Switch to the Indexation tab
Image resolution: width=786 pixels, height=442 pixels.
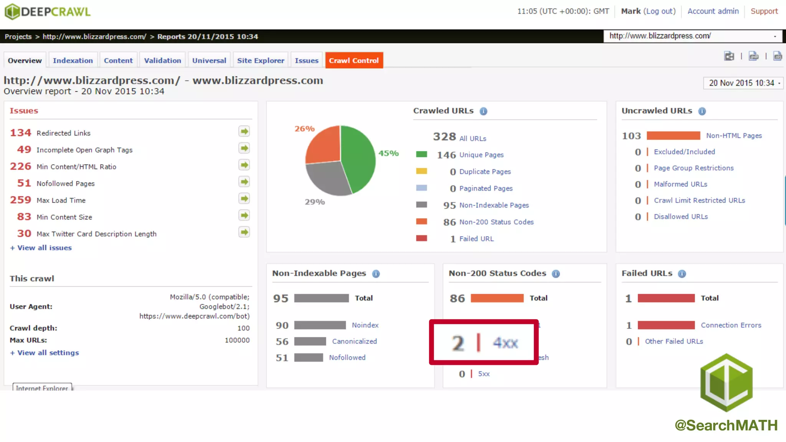[73, 61]
